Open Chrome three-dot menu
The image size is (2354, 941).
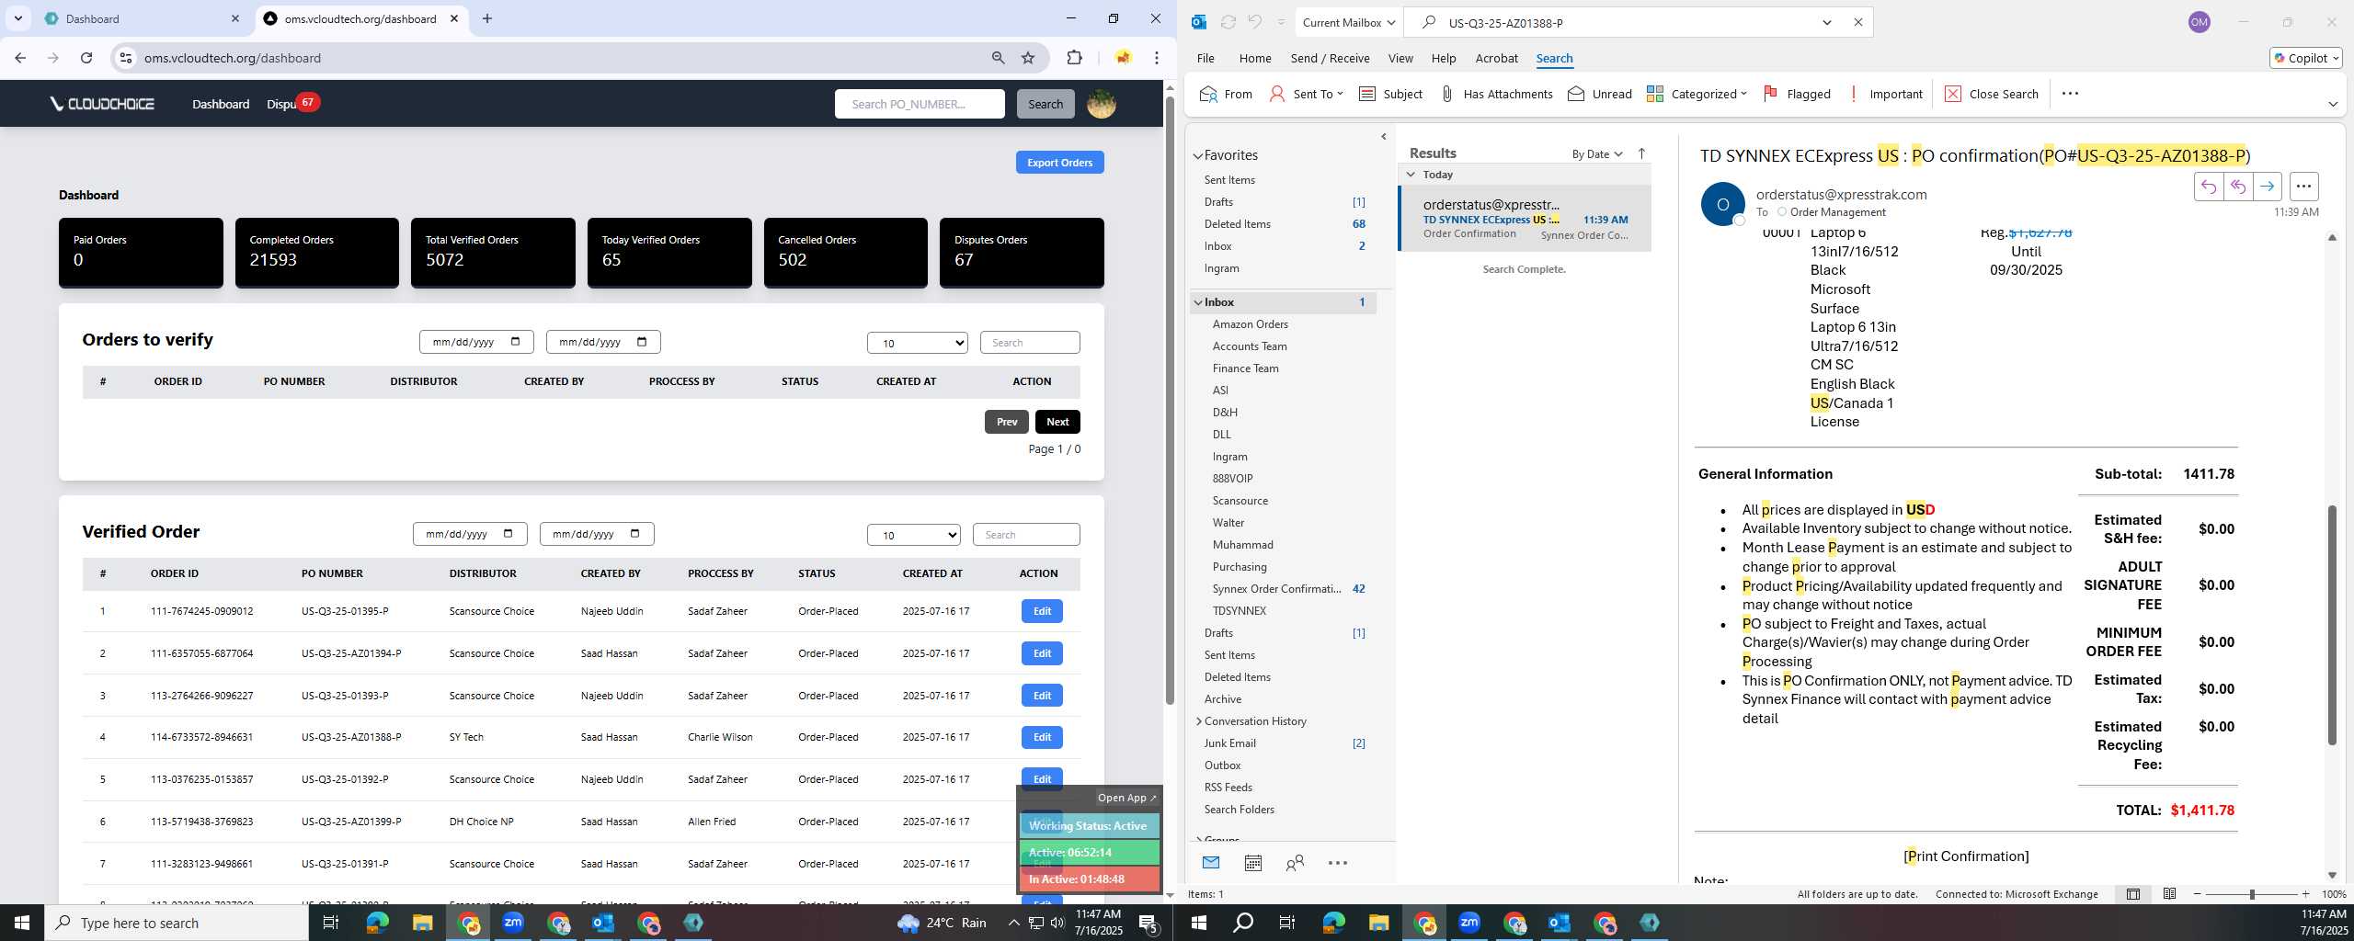(x=1157, y=58)
